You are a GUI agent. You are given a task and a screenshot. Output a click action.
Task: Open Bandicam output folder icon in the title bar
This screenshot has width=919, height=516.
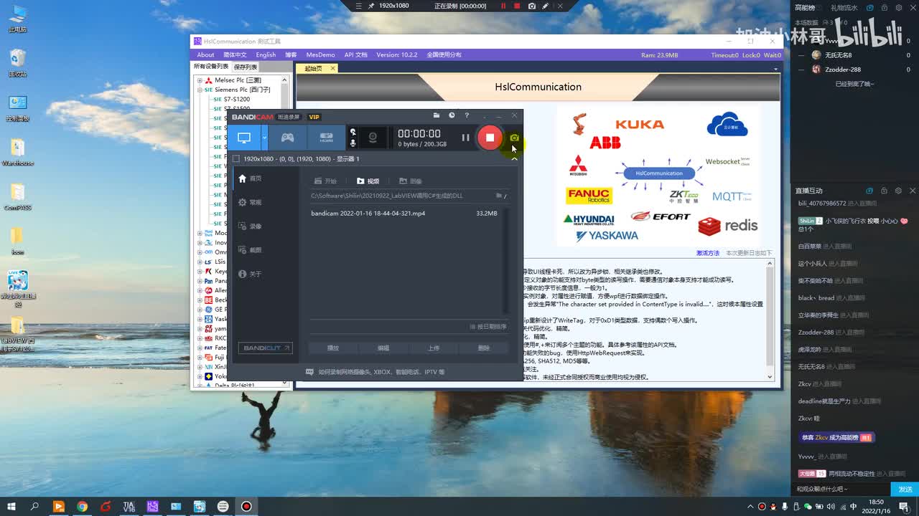436,115
